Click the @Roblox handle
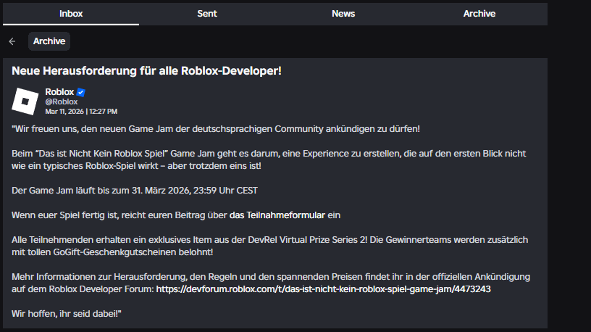 point(61,102)
